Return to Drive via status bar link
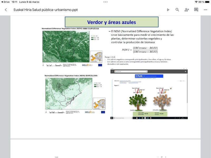 click(x=5, y=2)
